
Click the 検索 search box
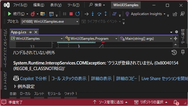coord(97,5)
